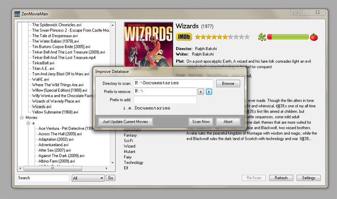Click the Browse button

pos(228,84)
